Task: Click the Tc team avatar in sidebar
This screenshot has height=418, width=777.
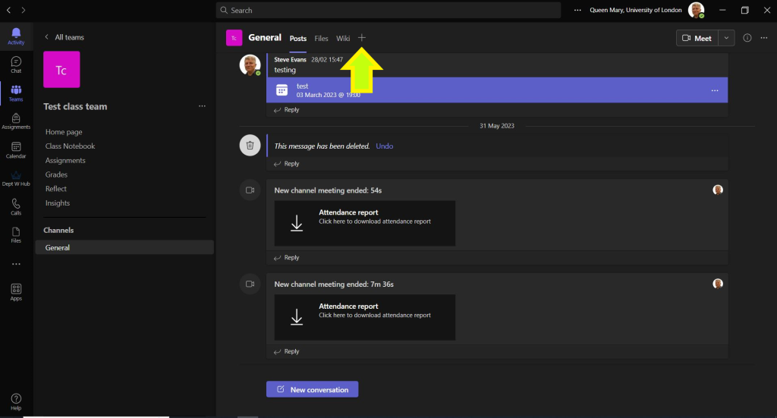Action: point(61,69)
